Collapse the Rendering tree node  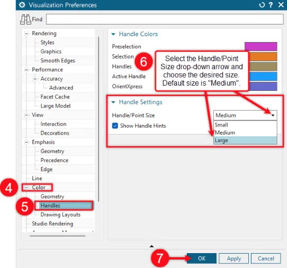pyautogui.click(x=27, y=33)
